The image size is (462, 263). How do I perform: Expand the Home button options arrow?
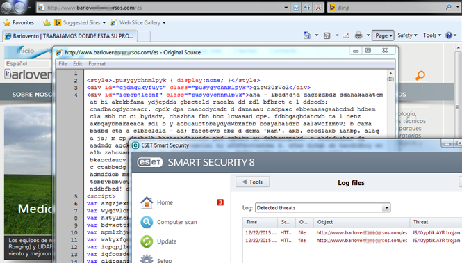[317, 35]
